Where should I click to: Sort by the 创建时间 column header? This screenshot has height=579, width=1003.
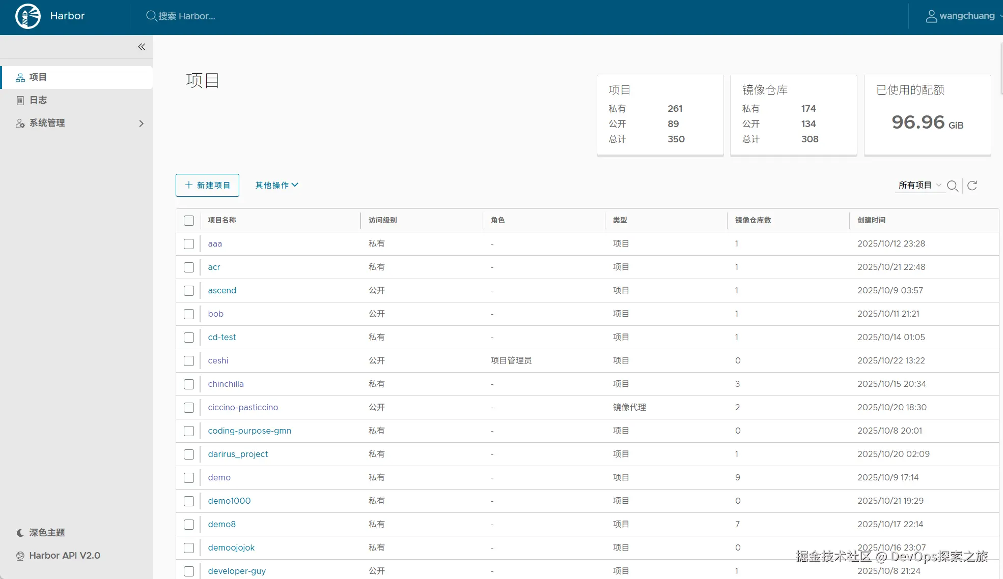pos(871,220)
